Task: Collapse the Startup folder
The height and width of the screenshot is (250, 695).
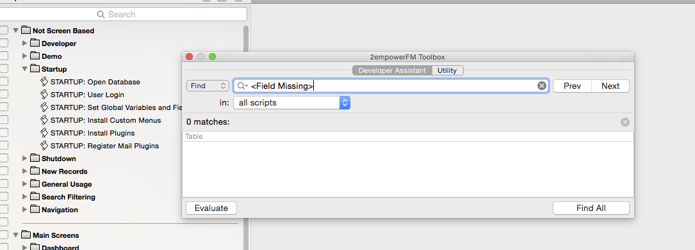Action: coord(25,69)
